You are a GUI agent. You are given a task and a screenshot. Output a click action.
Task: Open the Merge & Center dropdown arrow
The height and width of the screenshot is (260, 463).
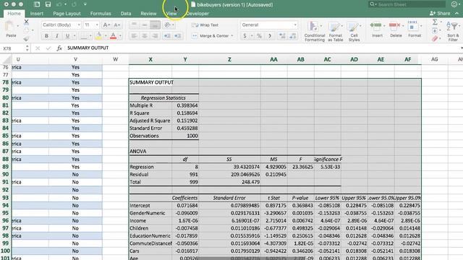pos(232,36)
